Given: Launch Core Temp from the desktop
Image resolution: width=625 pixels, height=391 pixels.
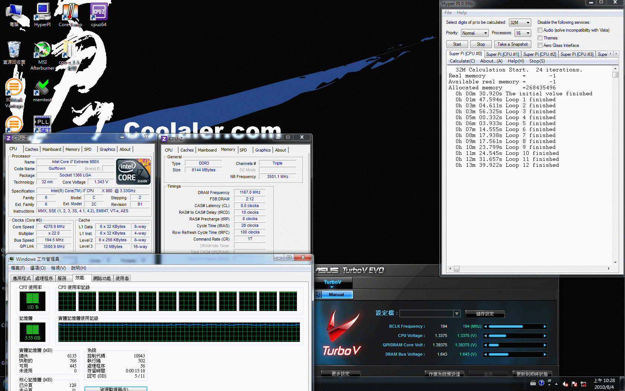Looking at the screenshot, I should point(70,15).
